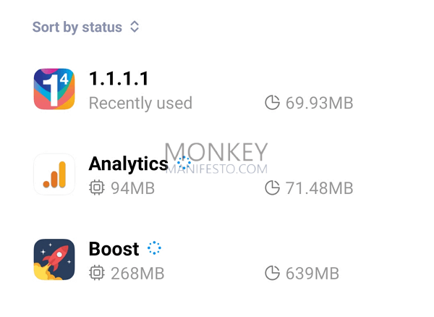Expand sorting options with up-down chevron
The width and height of the screenshot is (434, 317).
(135, 27)
